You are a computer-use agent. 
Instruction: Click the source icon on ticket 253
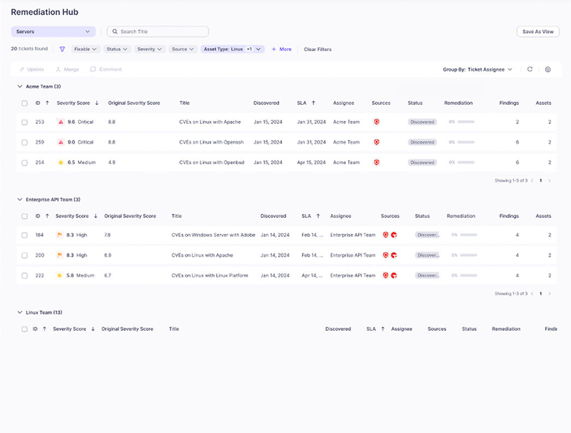click(x=376, y=122)
